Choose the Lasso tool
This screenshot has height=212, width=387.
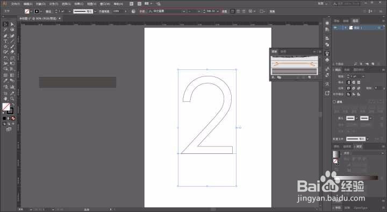click(12, 30)
